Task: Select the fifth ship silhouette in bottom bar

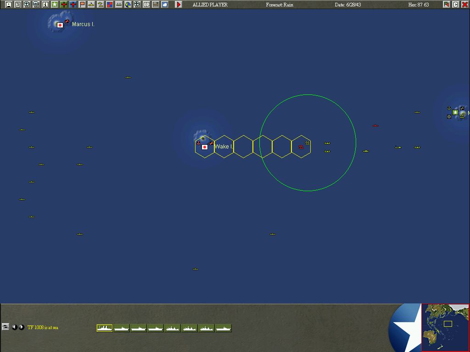Action: point(173,328)
